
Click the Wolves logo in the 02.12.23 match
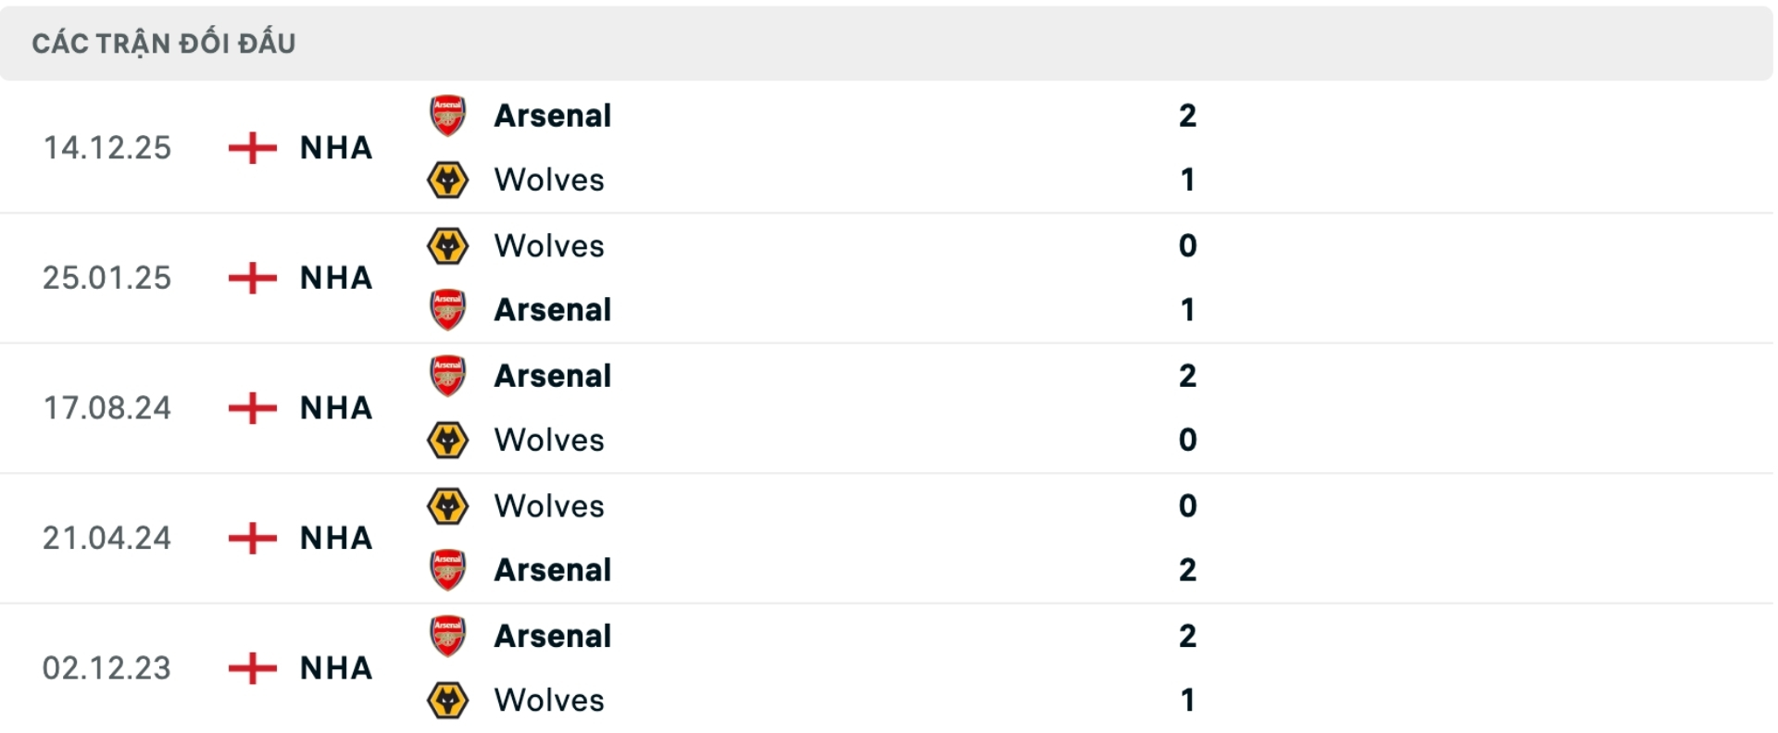click(x=447, y=702)
